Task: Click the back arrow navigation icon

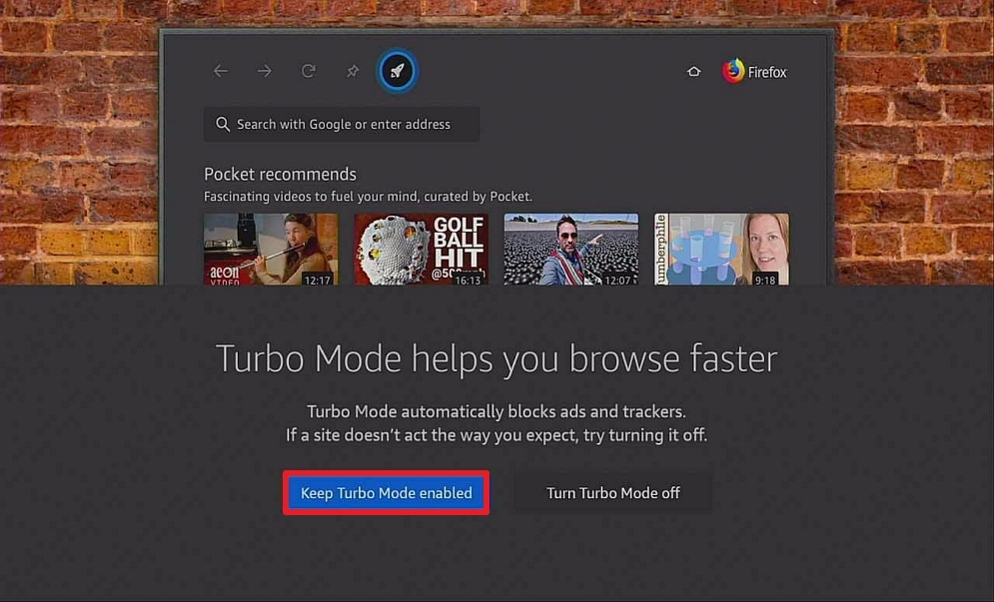Action: (x=221, y=71)
